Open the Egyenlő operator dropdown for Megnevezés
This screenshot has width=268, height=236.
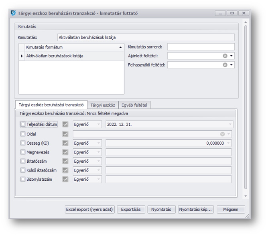pyautogui.click(x=87, y=152)
